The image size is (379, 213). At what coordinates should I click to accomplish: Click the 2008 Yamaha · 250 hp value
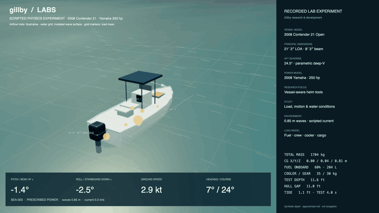302,78
